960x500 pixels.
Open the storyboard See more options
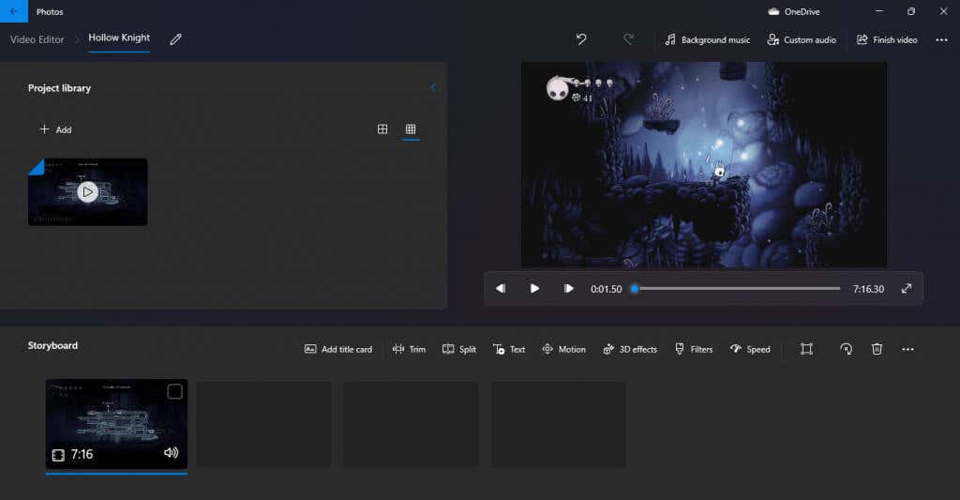(x=907, y=349)
